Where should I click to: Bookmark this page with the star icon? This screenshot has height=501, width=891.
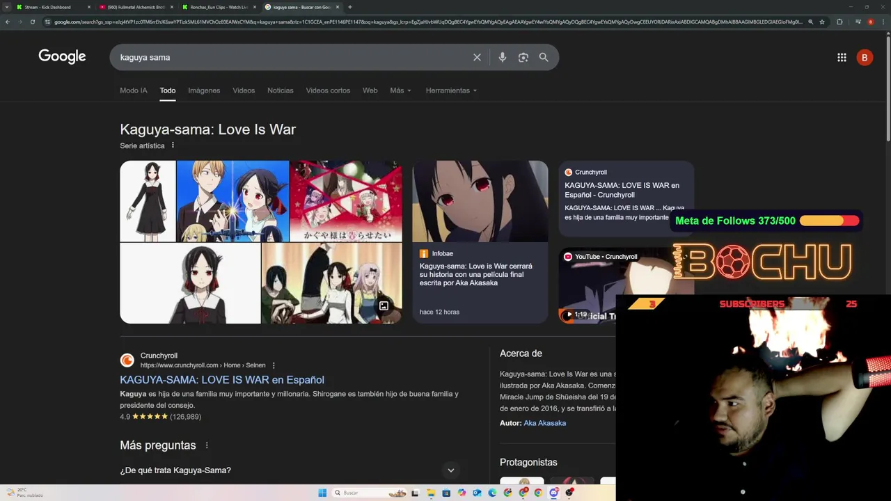pyautogui.click(x=822, y=22)
